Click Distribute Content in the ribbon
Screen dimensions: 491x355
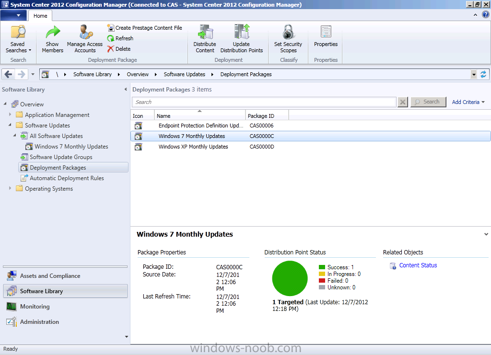click(x=205, y=39)
